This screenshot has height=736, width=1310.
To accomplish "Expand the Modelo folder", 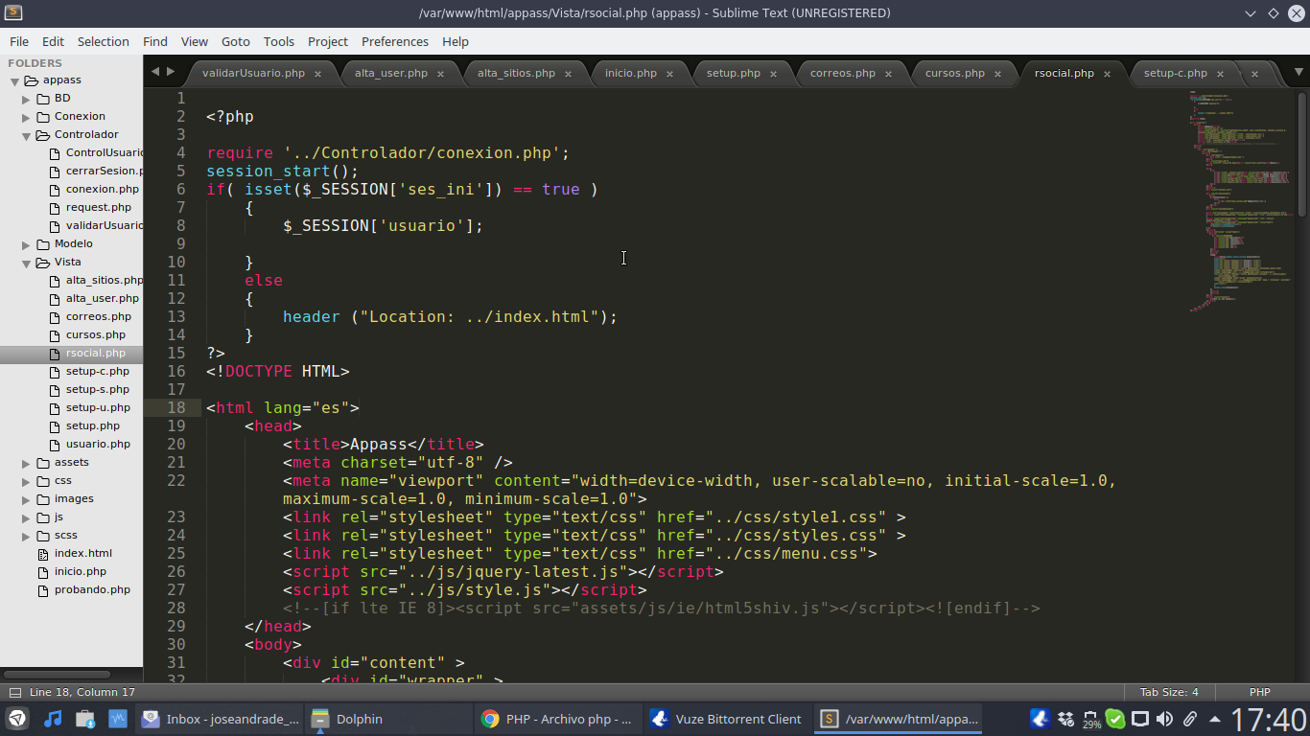I will point(27,244).
